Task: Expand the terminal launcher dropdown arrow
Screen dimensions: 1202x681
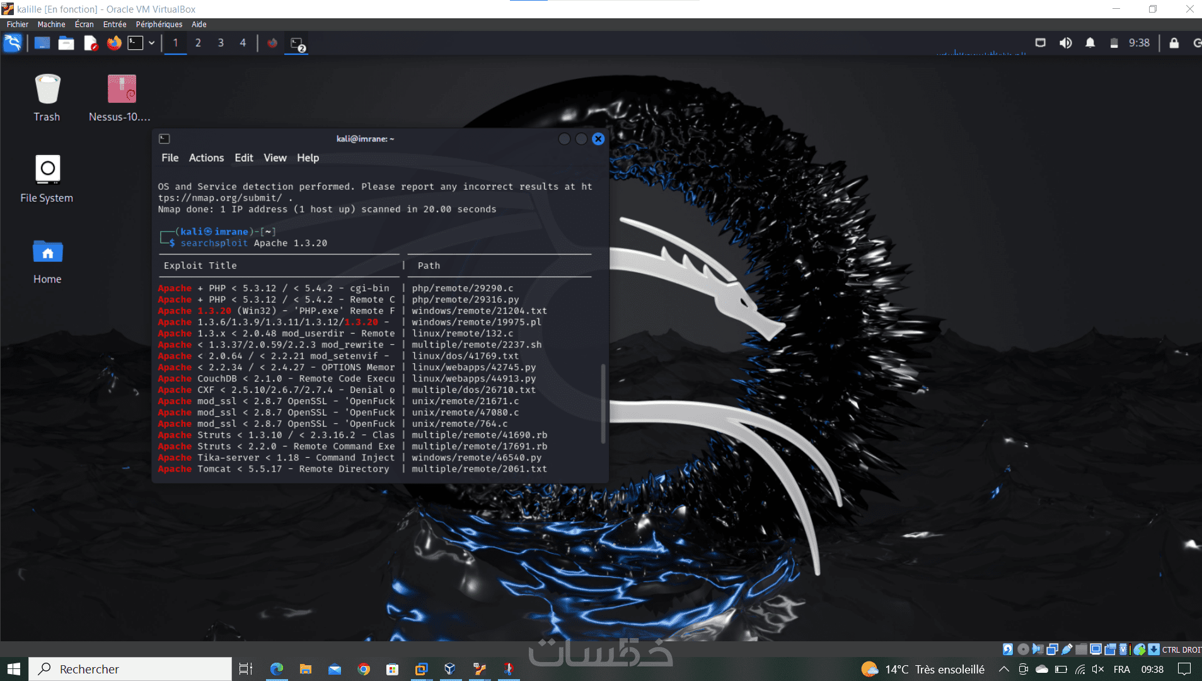Action: (x=152, y=43)
